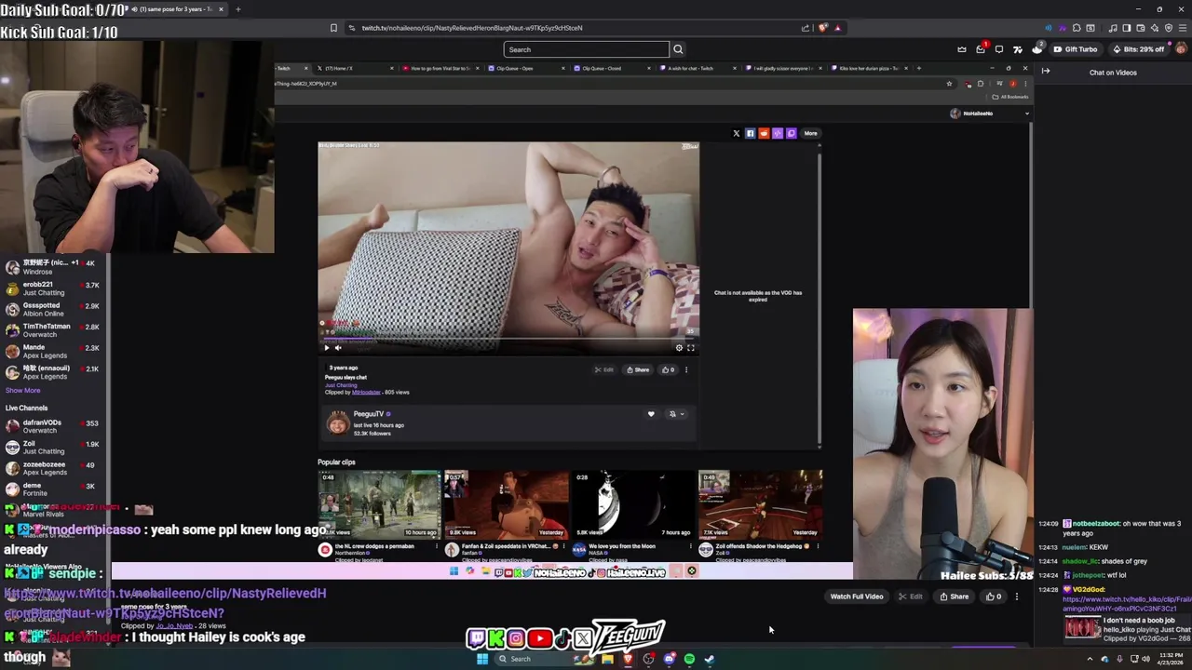
Task: Click the bookmark icon in address bar
Action: tap(333, 28)
